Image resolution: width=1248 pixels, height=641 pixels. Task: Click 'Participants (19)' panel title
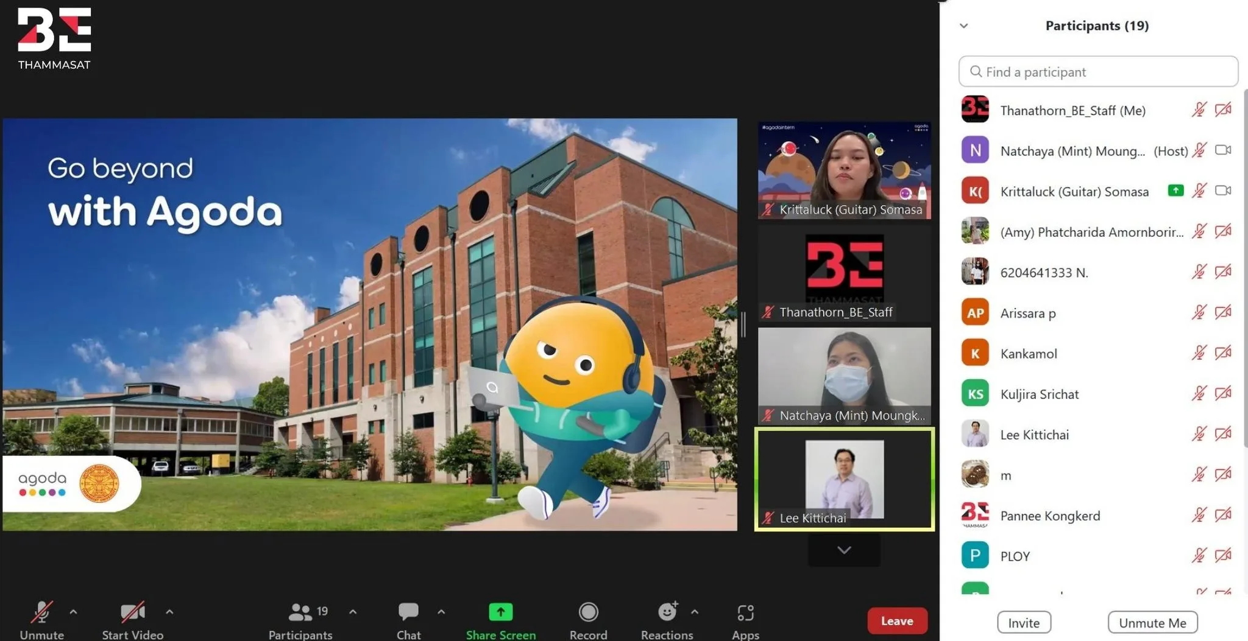pyautogui.click(x=1097, y=26)
